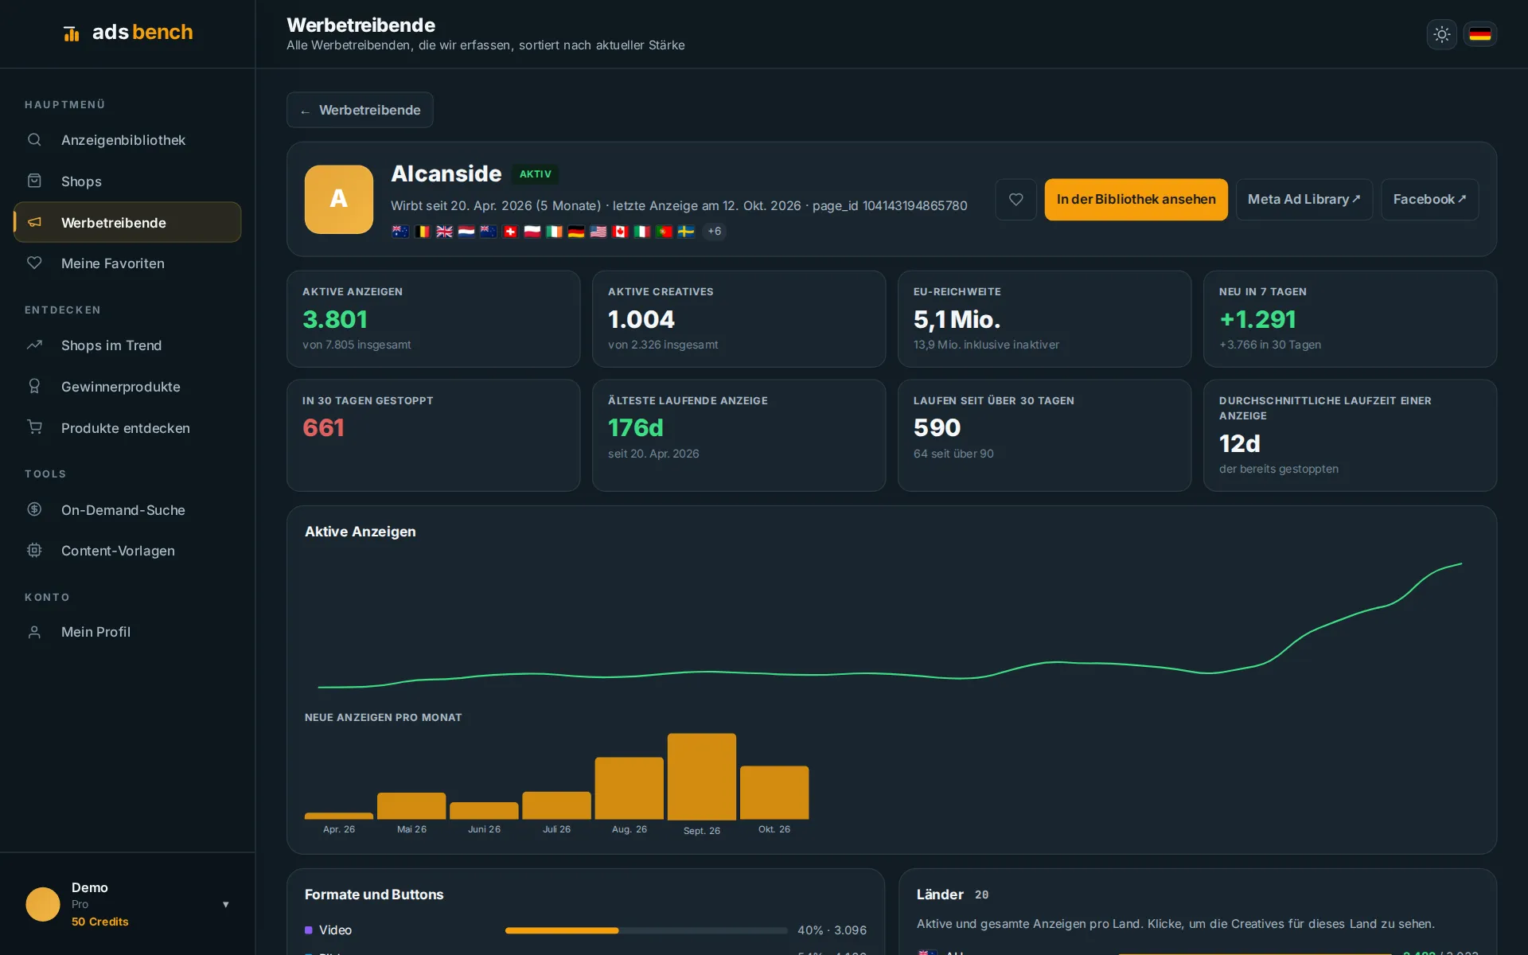Expand the Demo account menu arrow
The image size is (1528, 955).
point(226,905)
